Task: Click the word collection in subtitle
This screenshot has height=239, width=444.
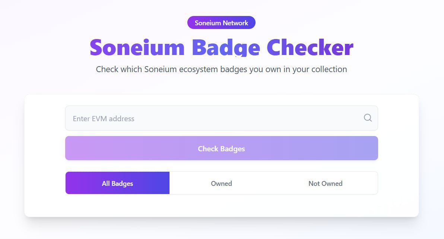Action: 329,69
